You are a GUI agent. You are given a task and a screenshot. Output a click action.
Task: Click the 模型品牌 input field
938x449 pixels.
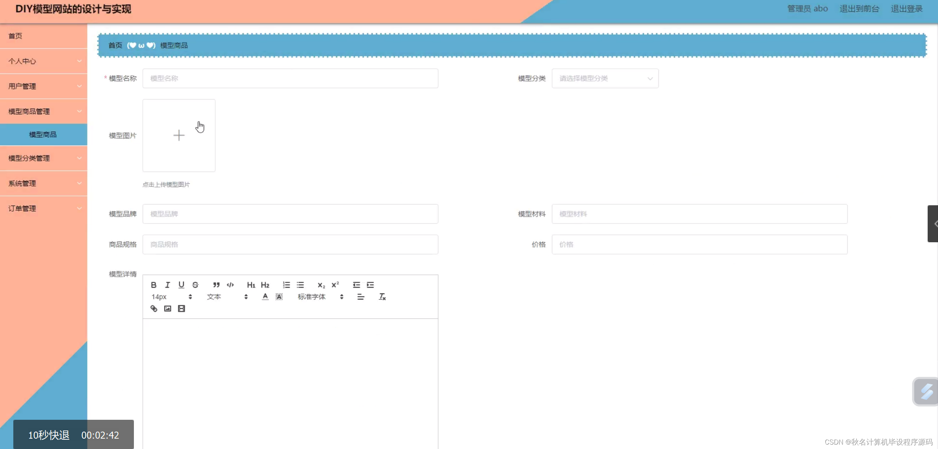click(290, 214)
